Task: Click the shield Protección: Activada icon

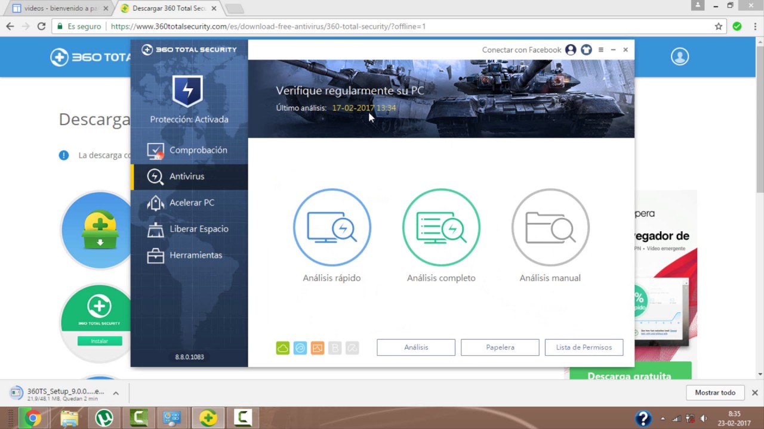Action: click(x=188, y=91)
